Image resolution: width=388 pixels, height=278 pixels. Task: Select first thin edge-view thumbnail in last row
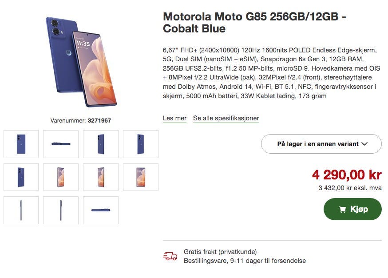(x=21, y=210)
